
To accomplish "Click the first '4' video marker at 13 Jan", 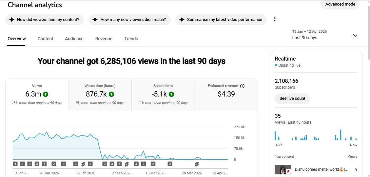I will [15, 164].
